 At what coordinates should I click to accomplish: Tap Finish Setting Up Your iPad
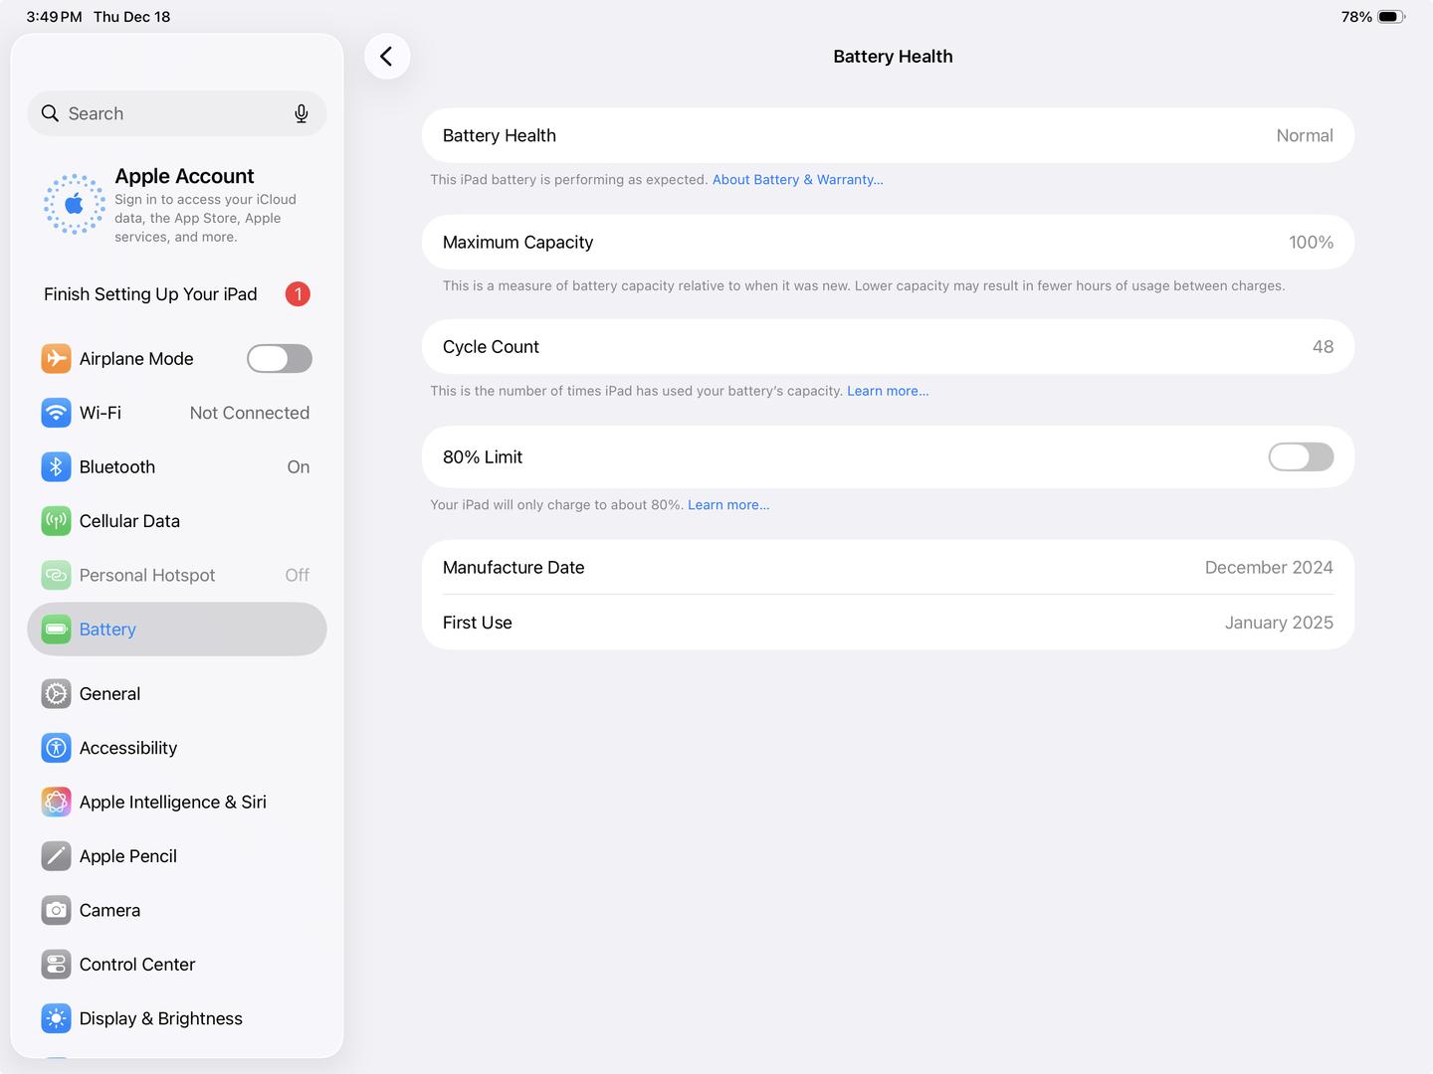pos(150,294)
